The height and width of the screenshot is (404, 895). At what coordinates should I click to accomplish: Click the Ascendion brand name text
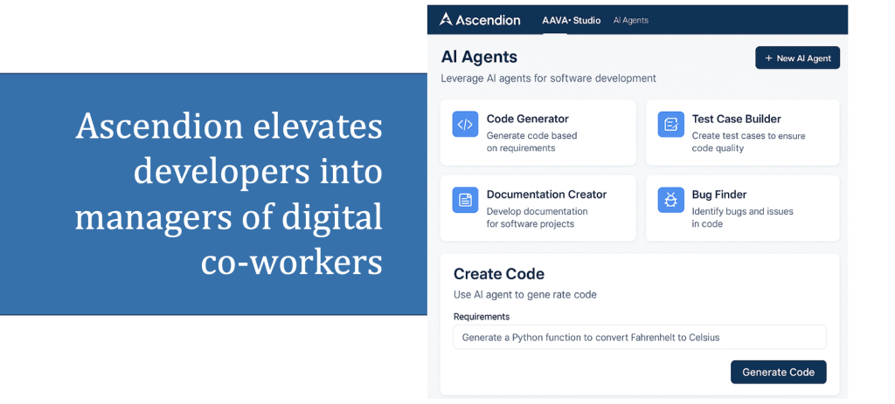tap(488, 20)
